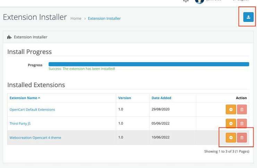Click the Install Progress heading
257x168 pixels.
[x=29, y=52]
